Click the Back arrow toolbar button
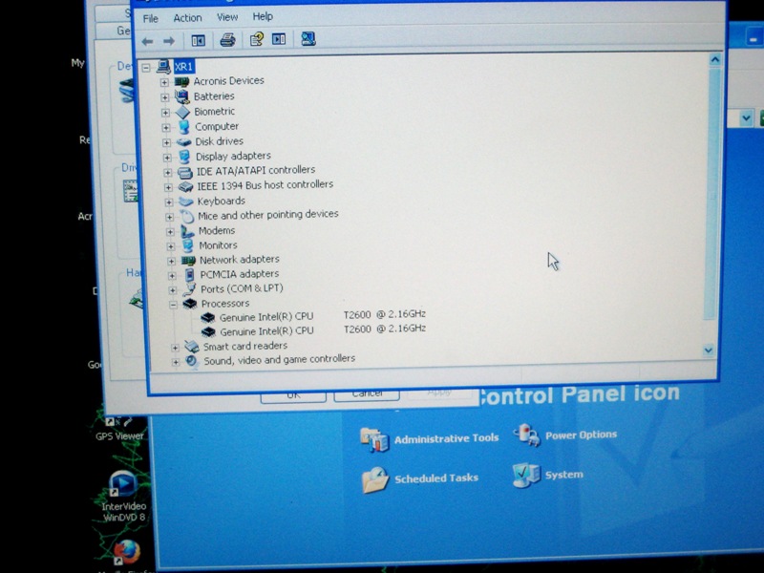Viewport: 764px width, 573px height. (147, 41)
